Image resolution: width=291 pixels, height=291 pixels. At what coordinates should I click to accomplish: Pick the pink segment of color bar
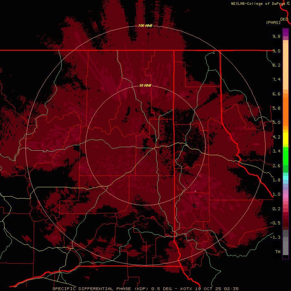(286, 196)
